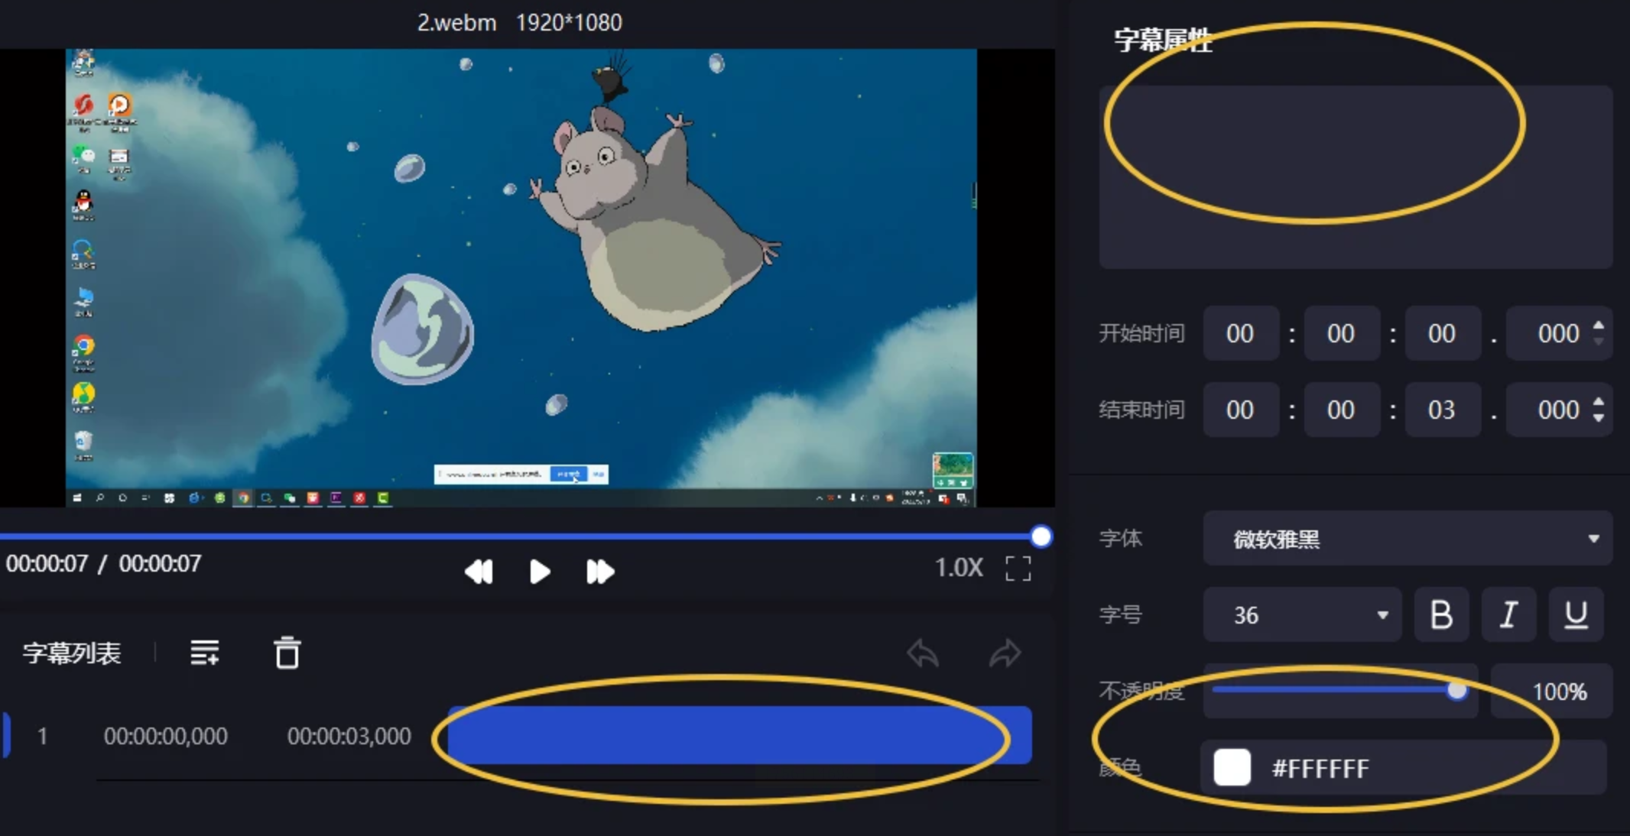The width and height of the screenshot is (1630, 836).
Task: Click the end time seconds field 03
Action: [x=1442, y=410]
